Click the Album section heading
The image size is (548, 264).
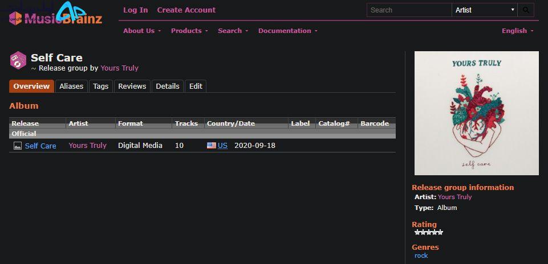[x=24, y=106]
